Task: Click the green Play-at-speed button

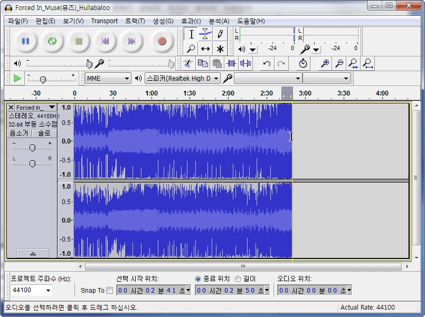Action: click(17, 79)
